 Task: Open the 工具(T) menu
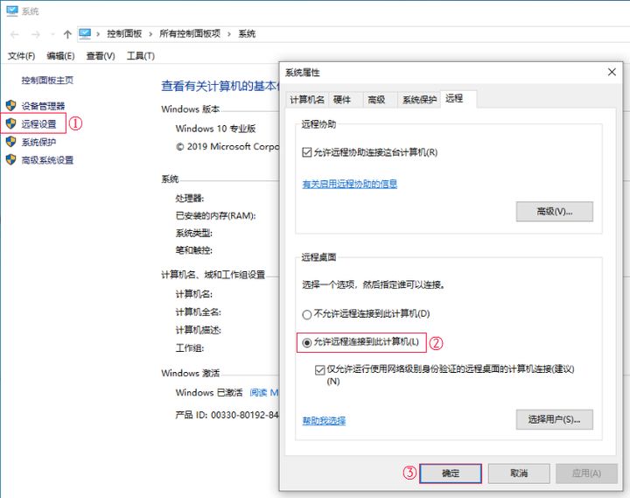coord(140,56)
